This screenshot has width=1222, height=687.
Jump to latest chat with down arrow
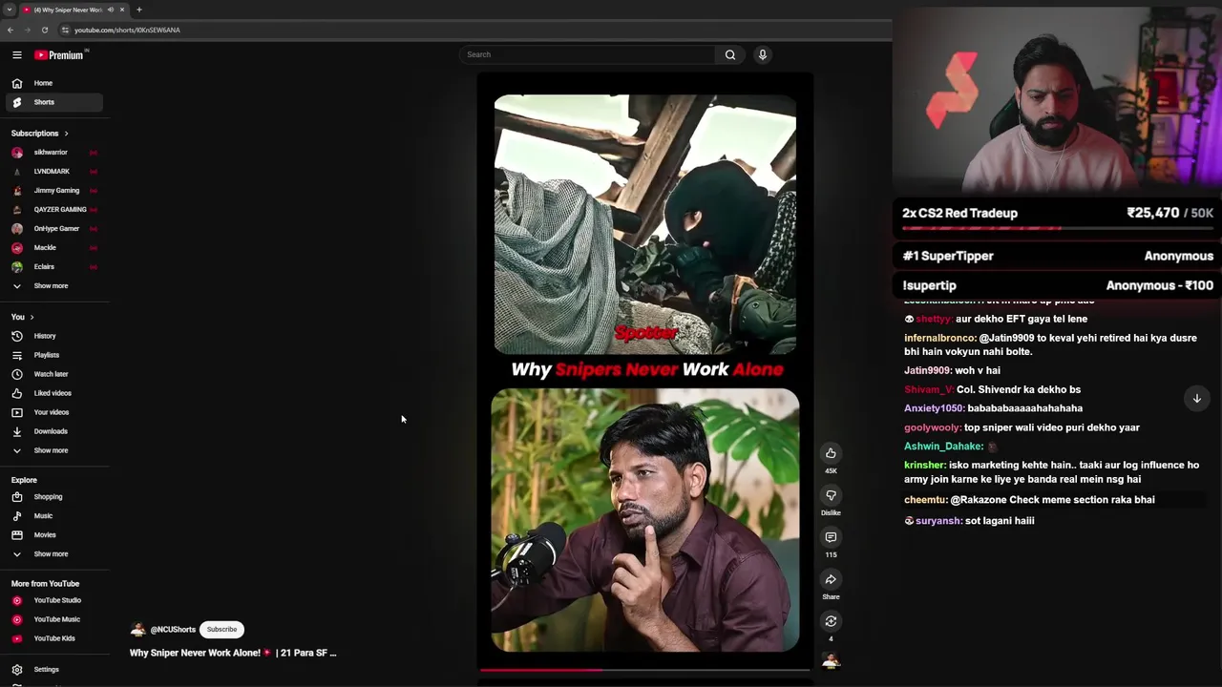[1197, 399]
